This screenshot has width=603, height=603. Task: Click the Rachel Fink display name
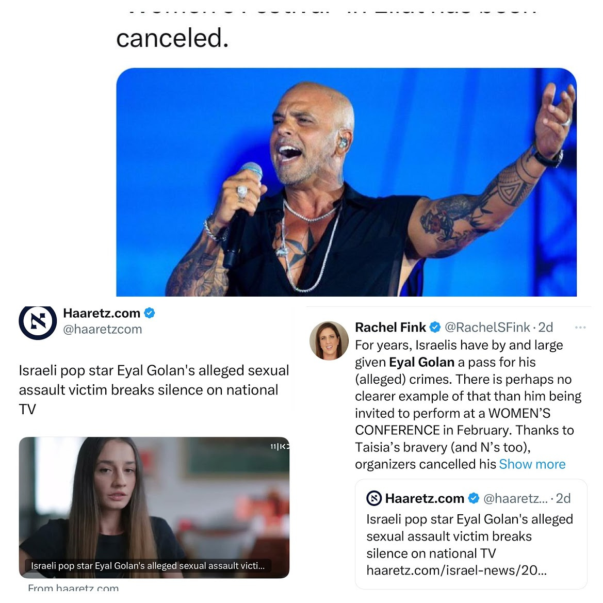390,327
